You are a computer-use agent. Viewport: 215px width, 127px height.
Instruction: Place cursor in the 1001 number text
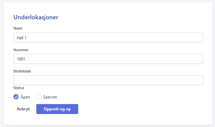click(x=21, y=59)
